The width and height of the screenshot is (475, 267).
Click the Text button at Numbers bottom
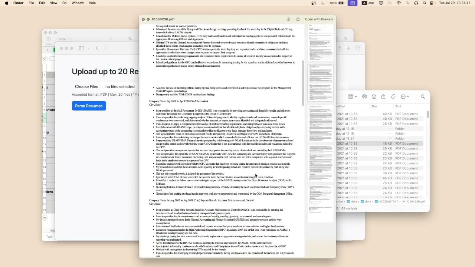[x=49, y=237]
